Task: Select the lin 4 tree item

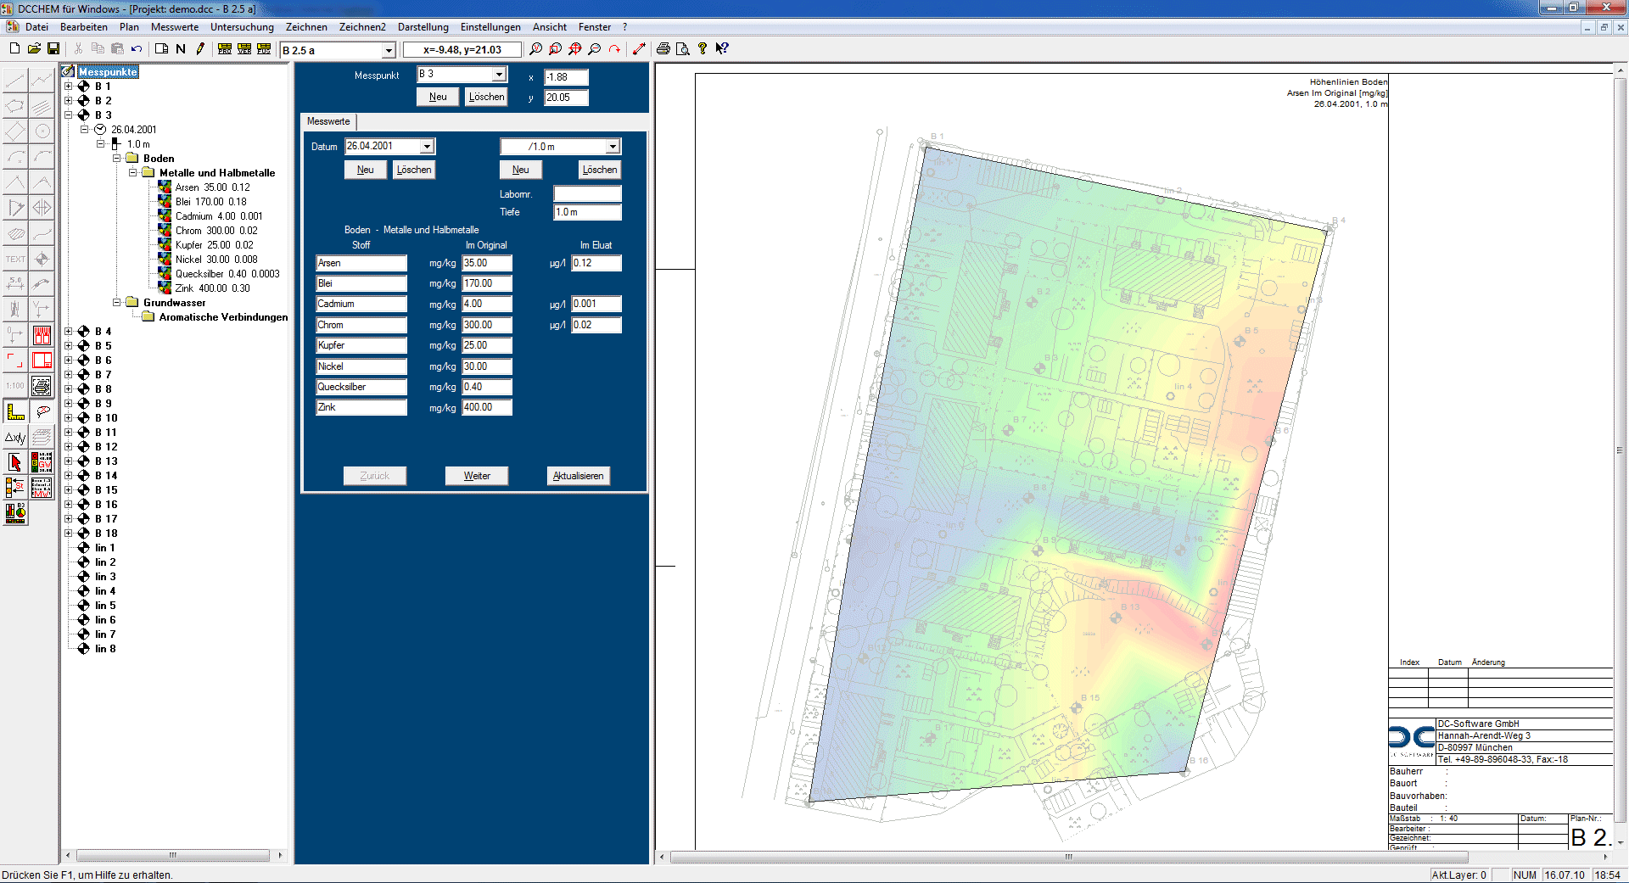Action: click(x=105, y=591)
